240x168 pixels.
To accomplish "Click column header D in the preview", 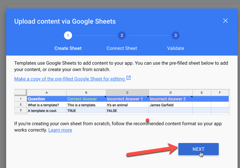I will (171, 93).
